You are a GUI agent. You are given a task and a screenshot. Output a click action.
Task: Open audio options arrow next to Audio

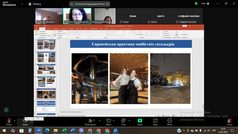[x=15, y=121]
